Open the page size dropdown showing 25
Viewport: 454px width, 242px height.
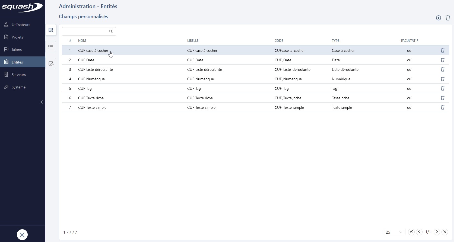pos(394,232)
